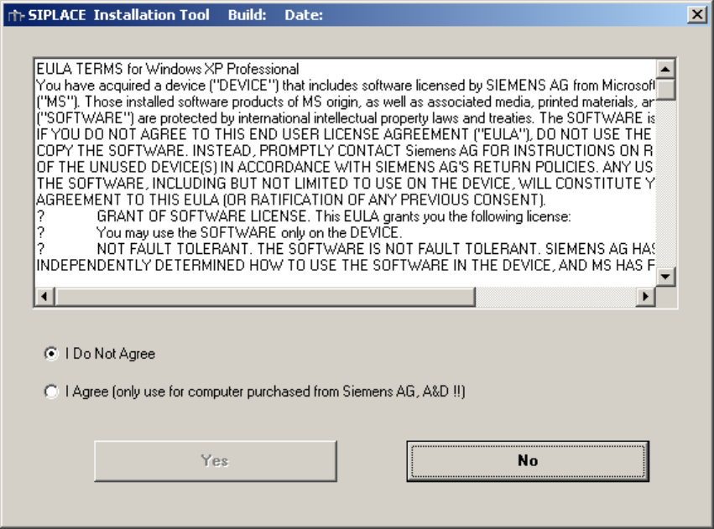This screenshot has width=714, height=529.
Task: Click 'AGREEMENT TO THIS EULA' text line
Action: (290, 200)
